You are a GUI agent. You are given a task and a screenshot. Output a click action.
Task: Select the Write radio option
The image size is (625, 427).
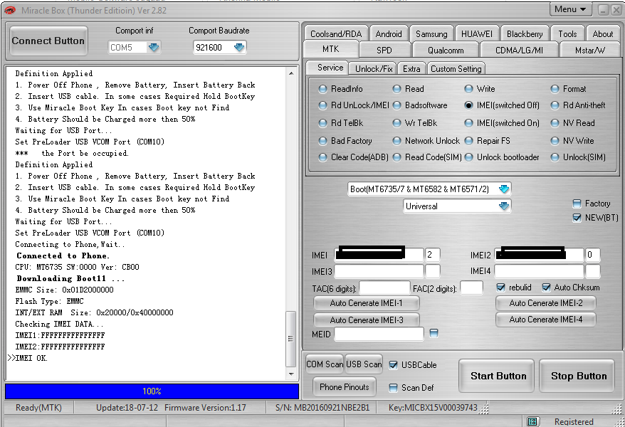click(468, 89)
